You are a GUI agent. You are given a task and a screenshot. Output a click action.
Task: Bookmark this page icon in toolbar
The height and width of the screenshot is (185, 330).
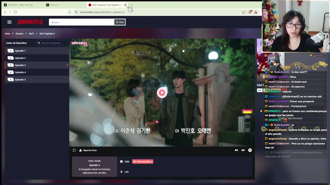point(70,12)
